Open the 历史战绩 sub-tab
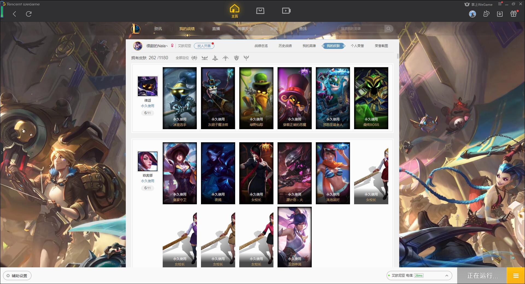The image size is (525, 284). point(285,46)
